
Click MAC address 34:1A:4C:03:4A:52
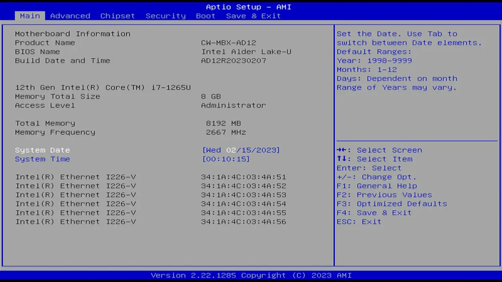243,186
